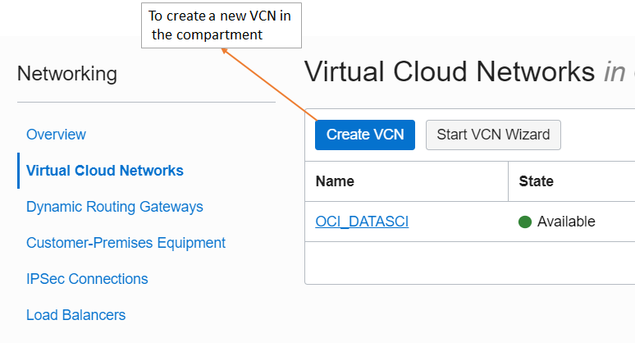The height and width of the screenshot is (343, 635).
Task: Click the Available state text
Action: click(566, 222)
